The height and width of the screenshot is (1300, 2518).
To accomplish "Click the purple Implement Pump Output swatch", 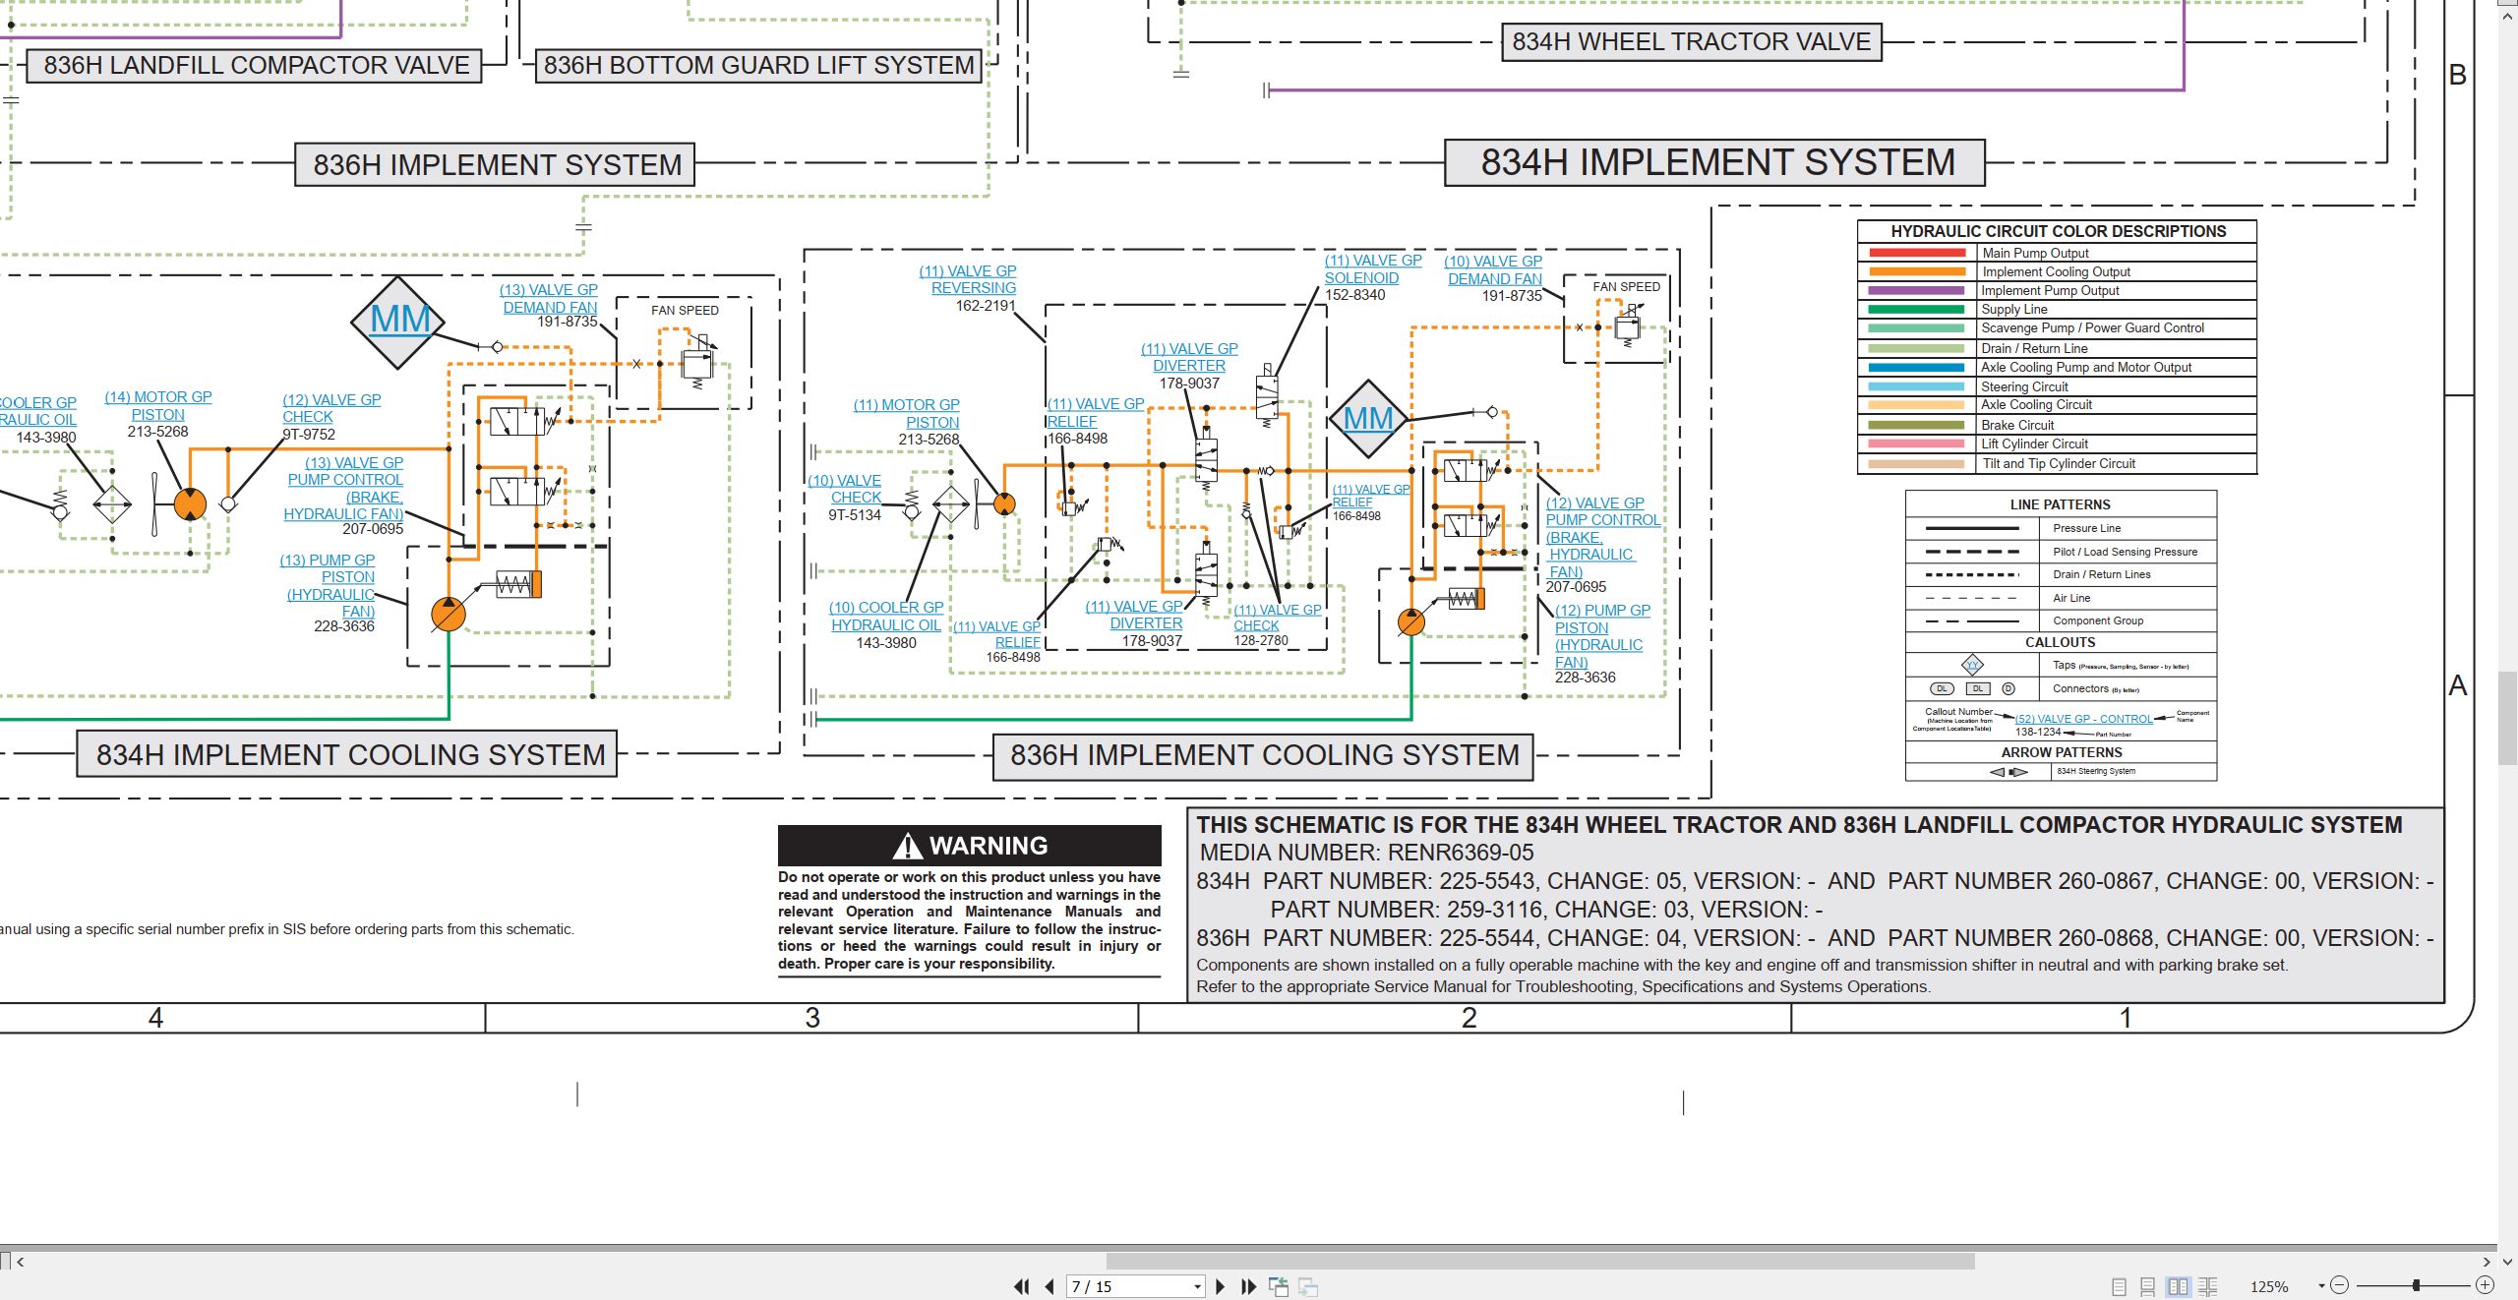I will pos(1917,290).
